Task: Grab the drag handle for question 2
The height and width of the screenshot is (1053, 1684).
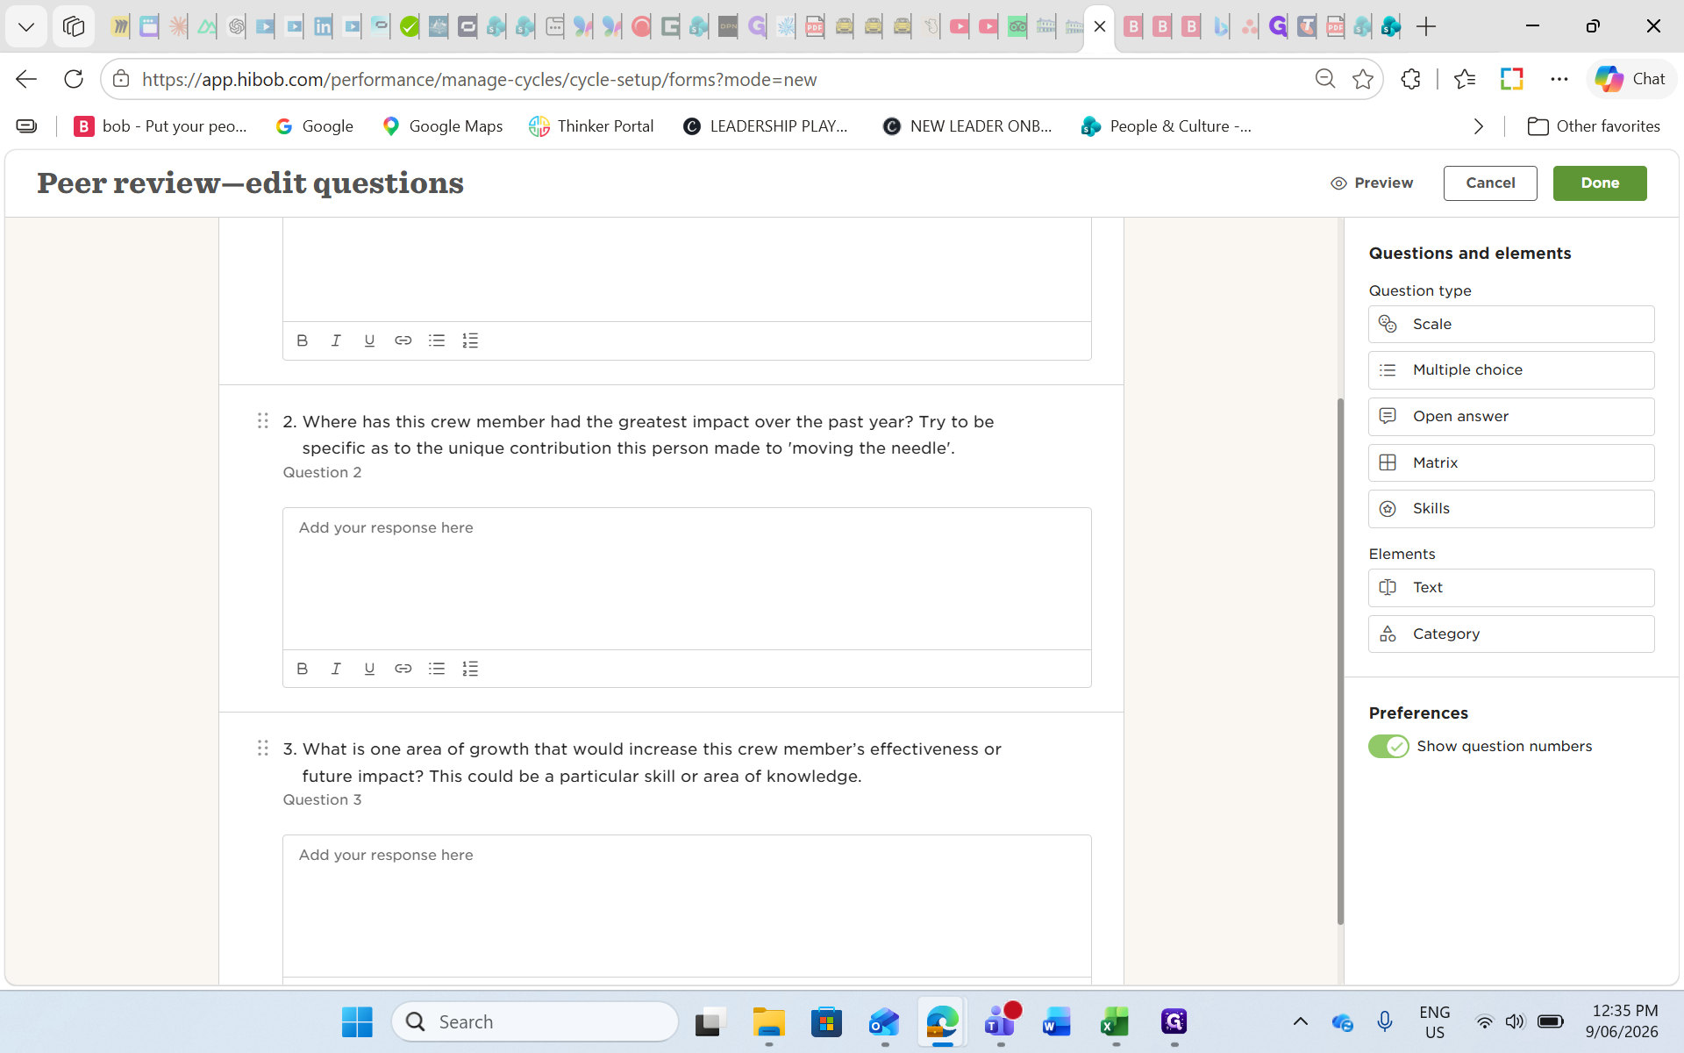Action: pyautogui.click(x=262, y=421)
